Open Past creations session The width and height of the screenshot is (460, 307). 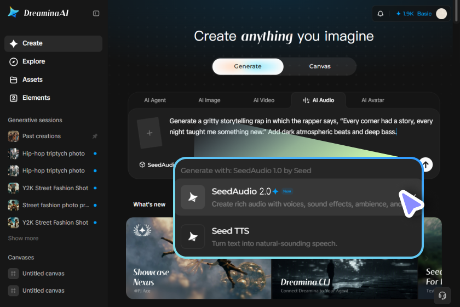pyautogui.click(x=53, y=137)
